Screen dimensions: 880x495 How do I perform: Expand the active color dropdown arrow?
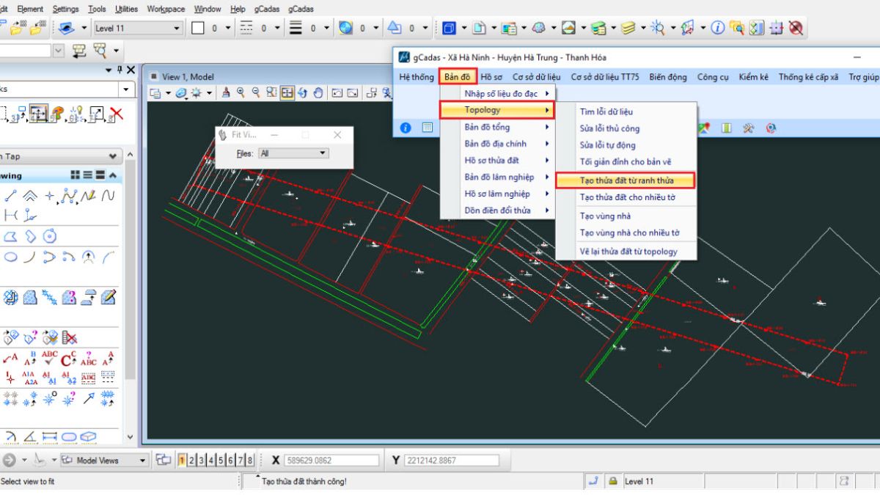coord(228,28)
